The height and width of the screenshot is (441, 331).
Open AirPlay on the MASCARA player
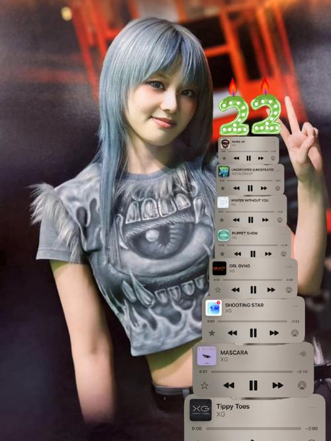pyautogui.click(x=302, y=385)
